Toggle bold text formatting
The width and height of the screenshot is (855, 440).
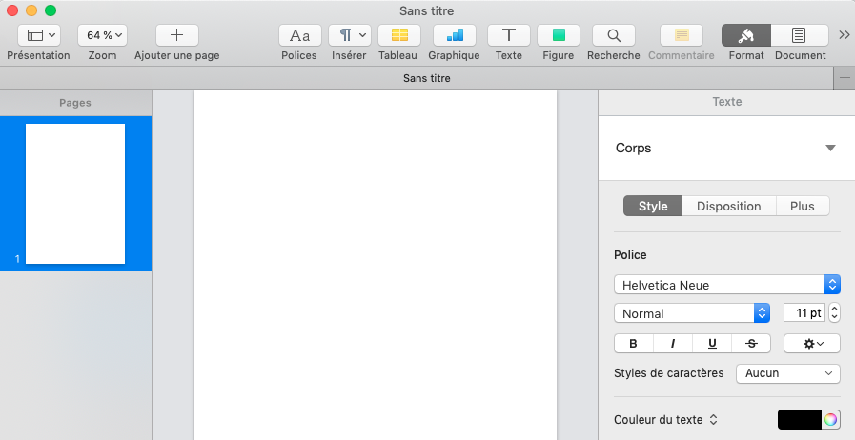(633, 344)
